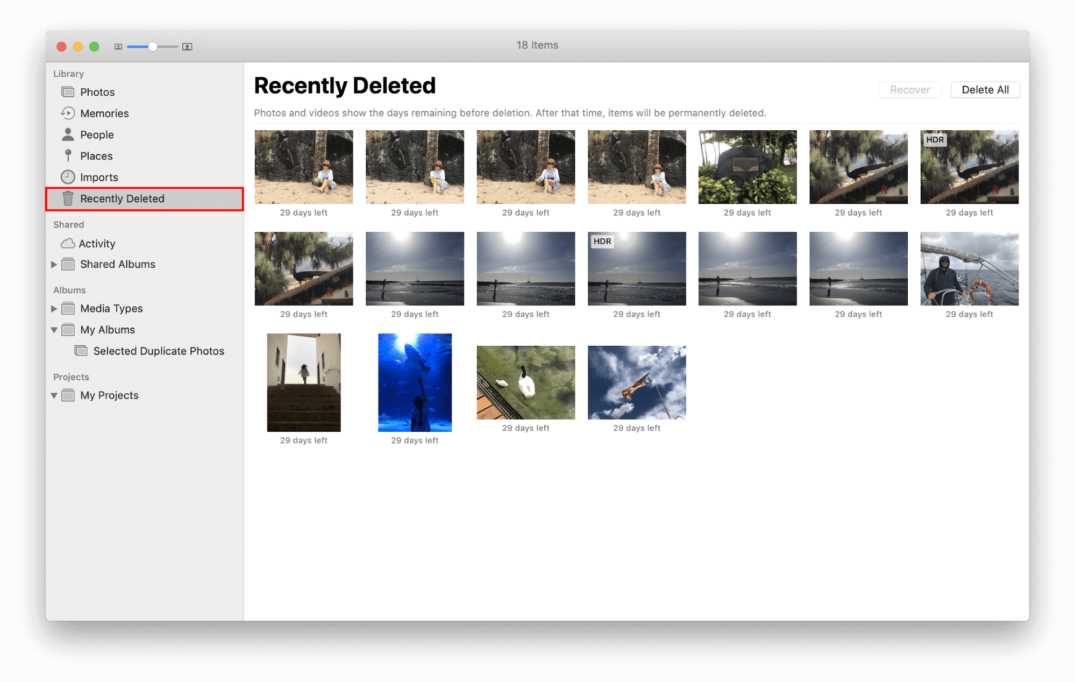Click the Selected Duplicate Photos album icon
The width and height of the screenshot is (1075, 682).
click(x=81, y=351)
